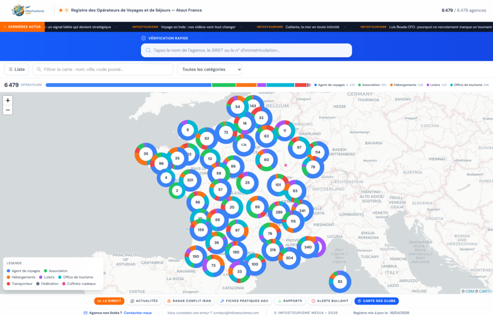The height and width of the screenshot is (316, 493).
Task: Open Alerte Bullshit
Action: point(330,301)
